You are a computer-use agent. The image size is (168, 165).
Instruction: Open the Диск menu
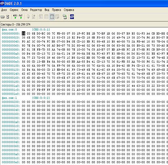pyautogui.click(x=4, y=10)
